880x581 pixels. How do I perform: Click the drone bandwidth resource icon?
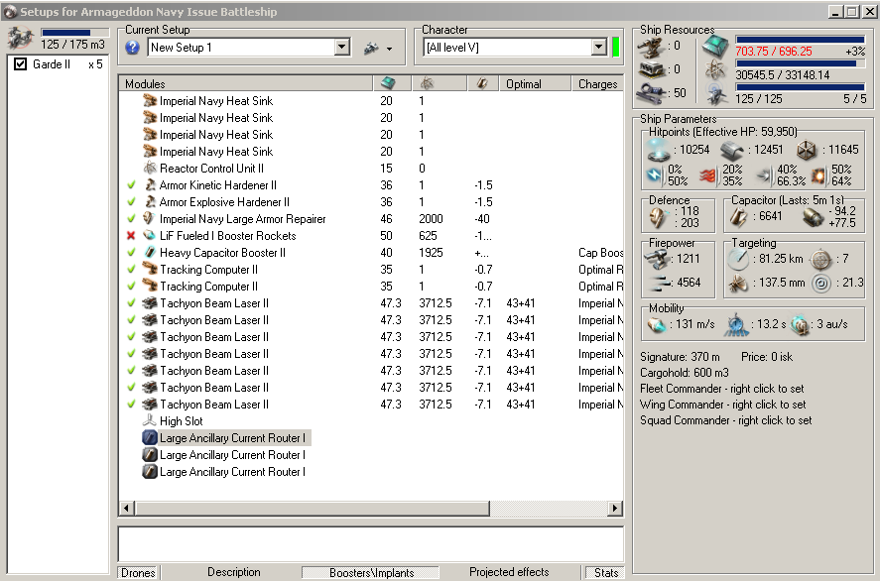[716, 94]
